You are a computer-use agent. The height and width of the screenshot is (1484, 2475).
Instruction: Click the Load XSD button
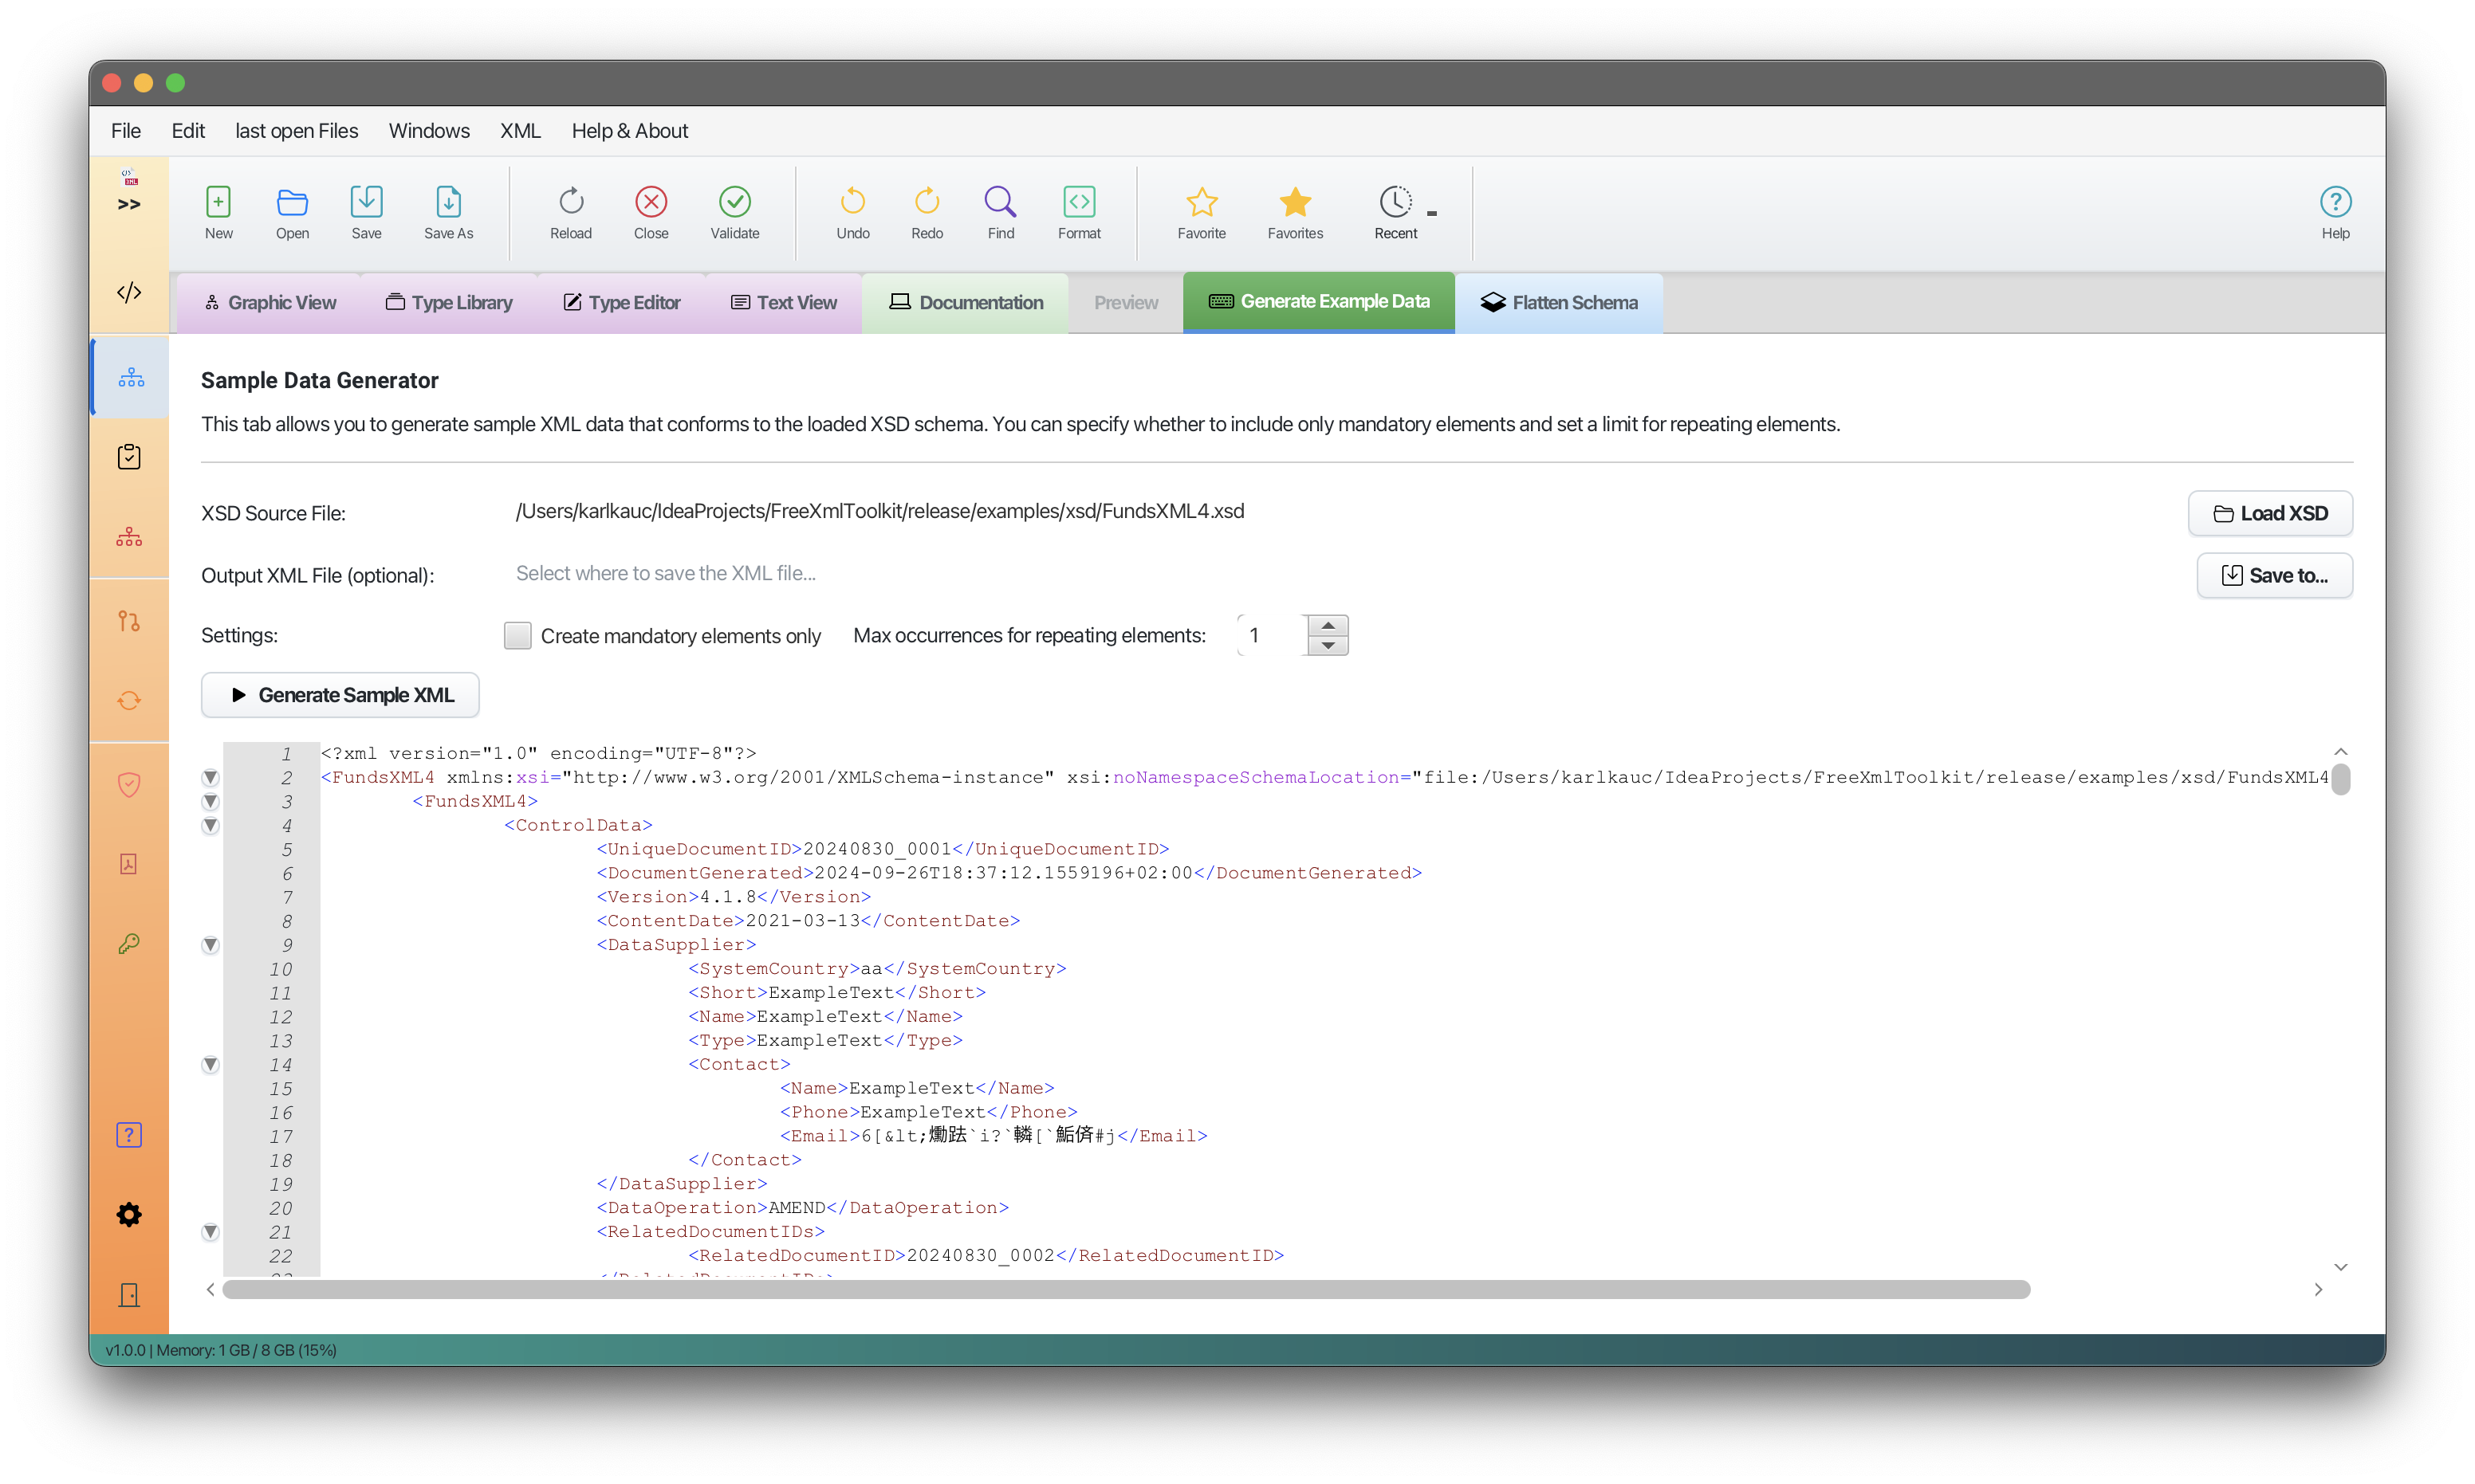pyautogui.click(x=2269, y=513)
